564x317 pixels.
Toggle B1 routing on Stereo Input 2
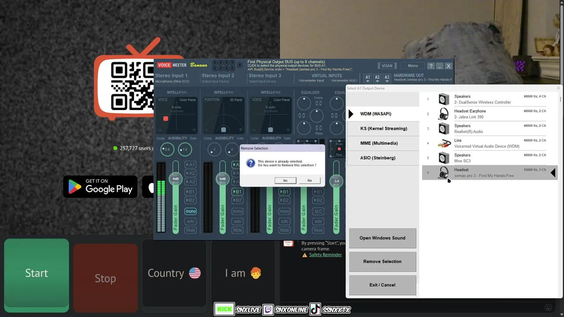point(237,192)
